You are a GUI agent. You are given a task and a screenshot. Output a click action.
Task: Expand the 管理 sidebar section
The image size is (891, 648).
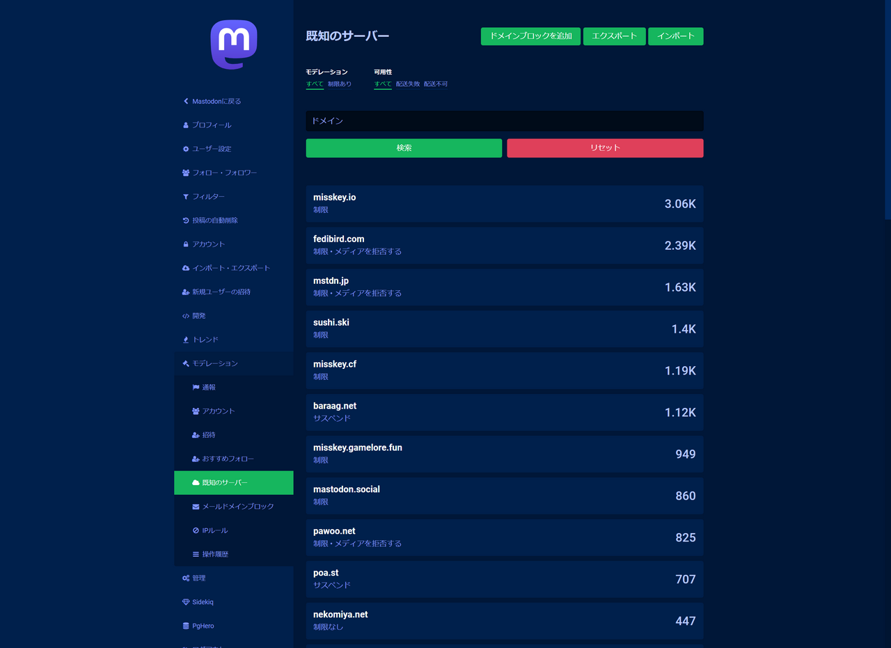[x=198, y=578]
